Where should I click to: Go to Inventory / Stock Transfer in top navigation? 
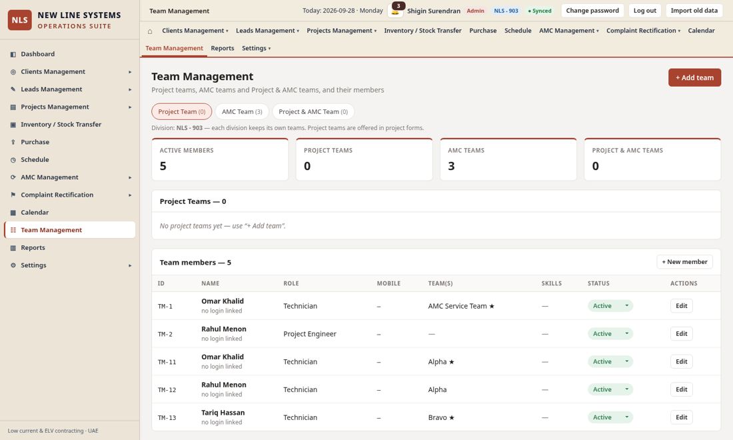click(422, 31)
